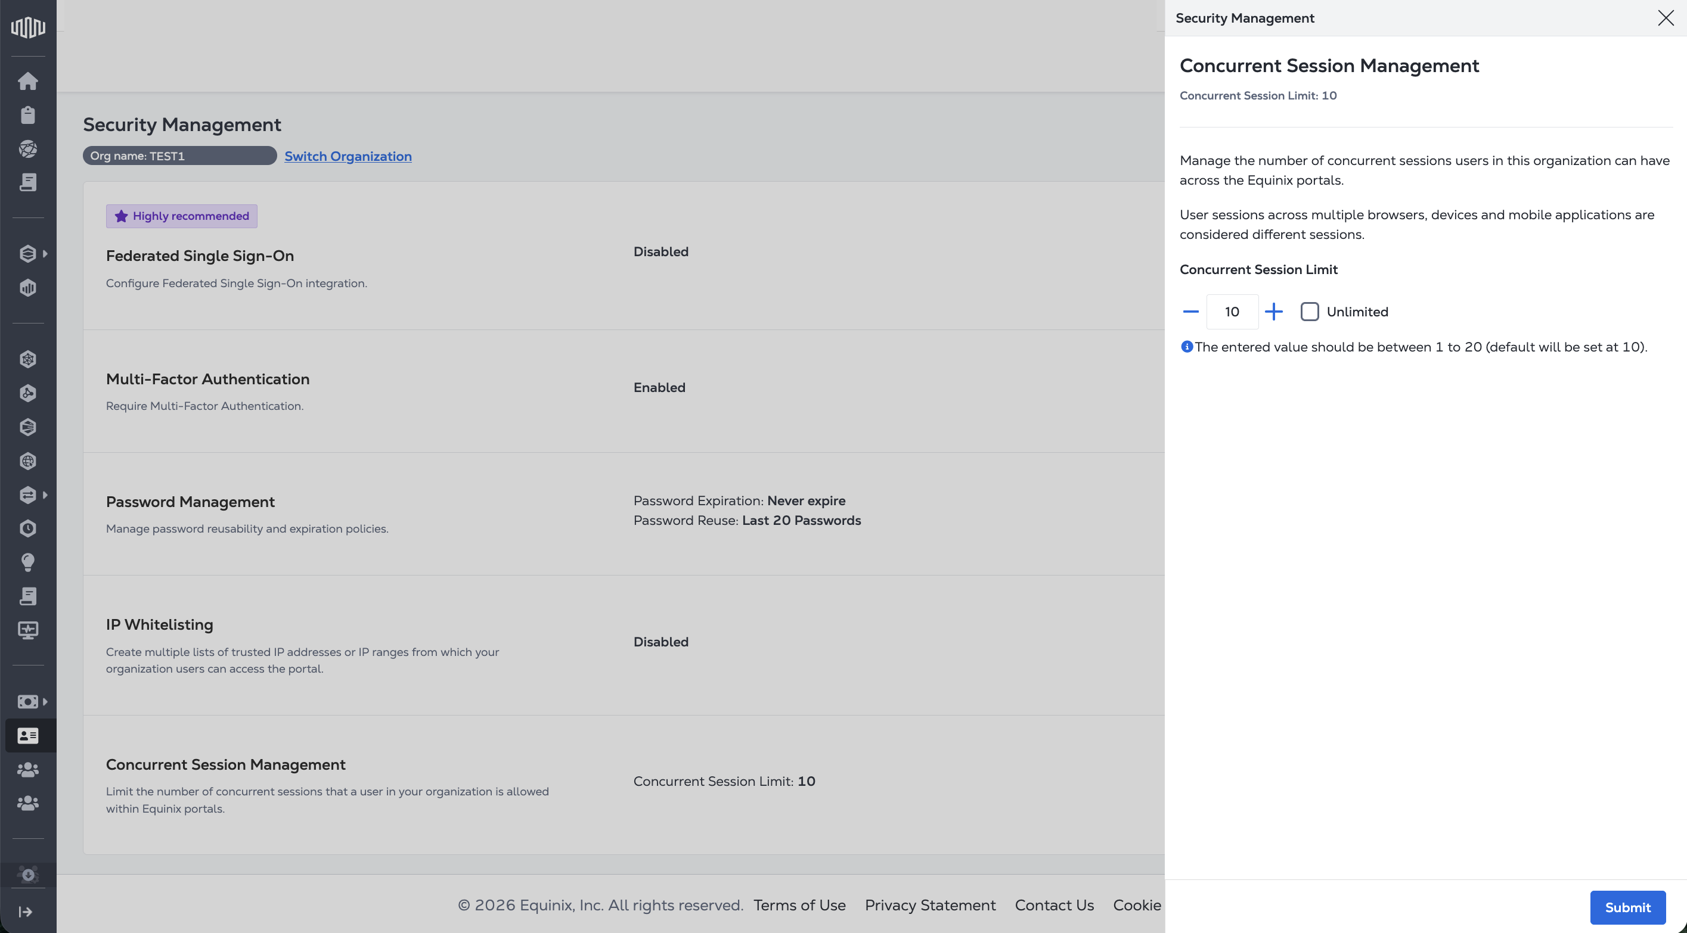The width and height of the screenshot is (1687, 933).
Task: Click the Submit button
Action: pos(1627,907)
